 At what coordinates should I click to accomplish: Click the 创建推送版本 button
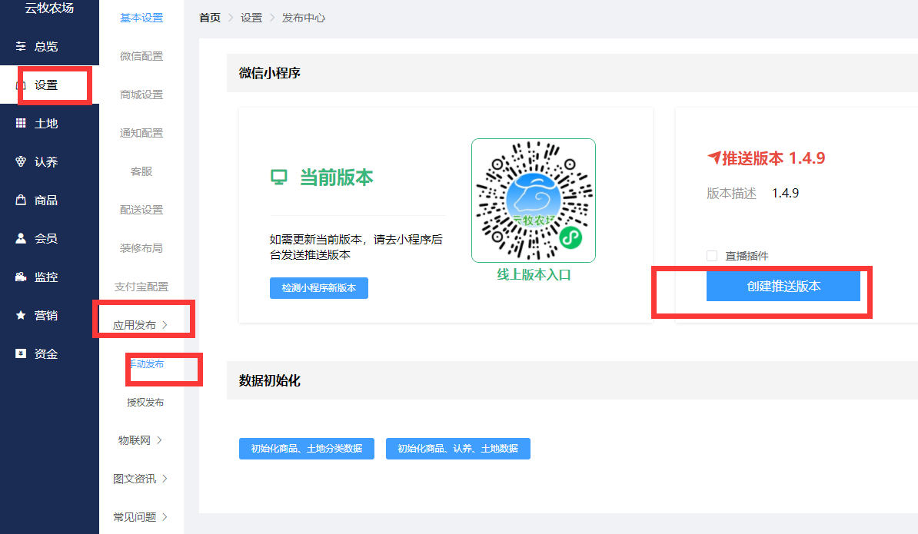click(783, 286)
